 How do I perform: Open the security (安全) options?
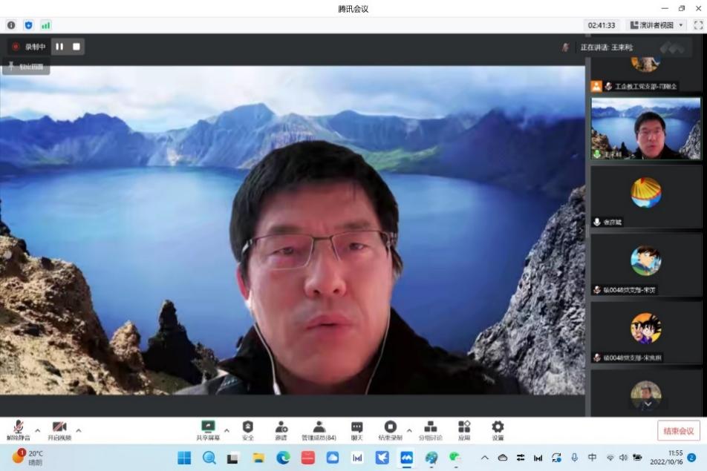pos(248,430)
